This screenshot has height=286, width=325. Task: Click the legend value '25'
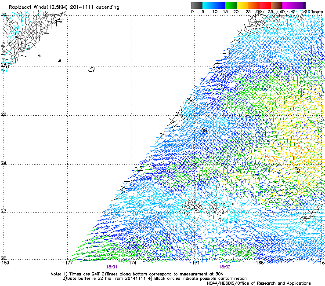coord(248,12)
